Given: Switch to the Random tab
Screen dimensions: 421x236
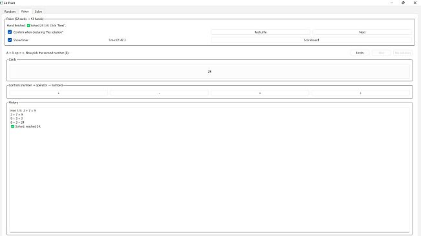Looking at the screenshot, I should [10, 12].
